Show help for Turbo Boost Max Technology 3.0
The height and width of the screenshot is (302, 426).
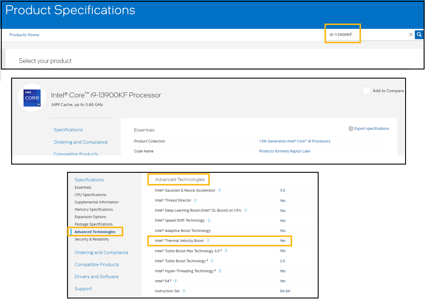[226, 251]
